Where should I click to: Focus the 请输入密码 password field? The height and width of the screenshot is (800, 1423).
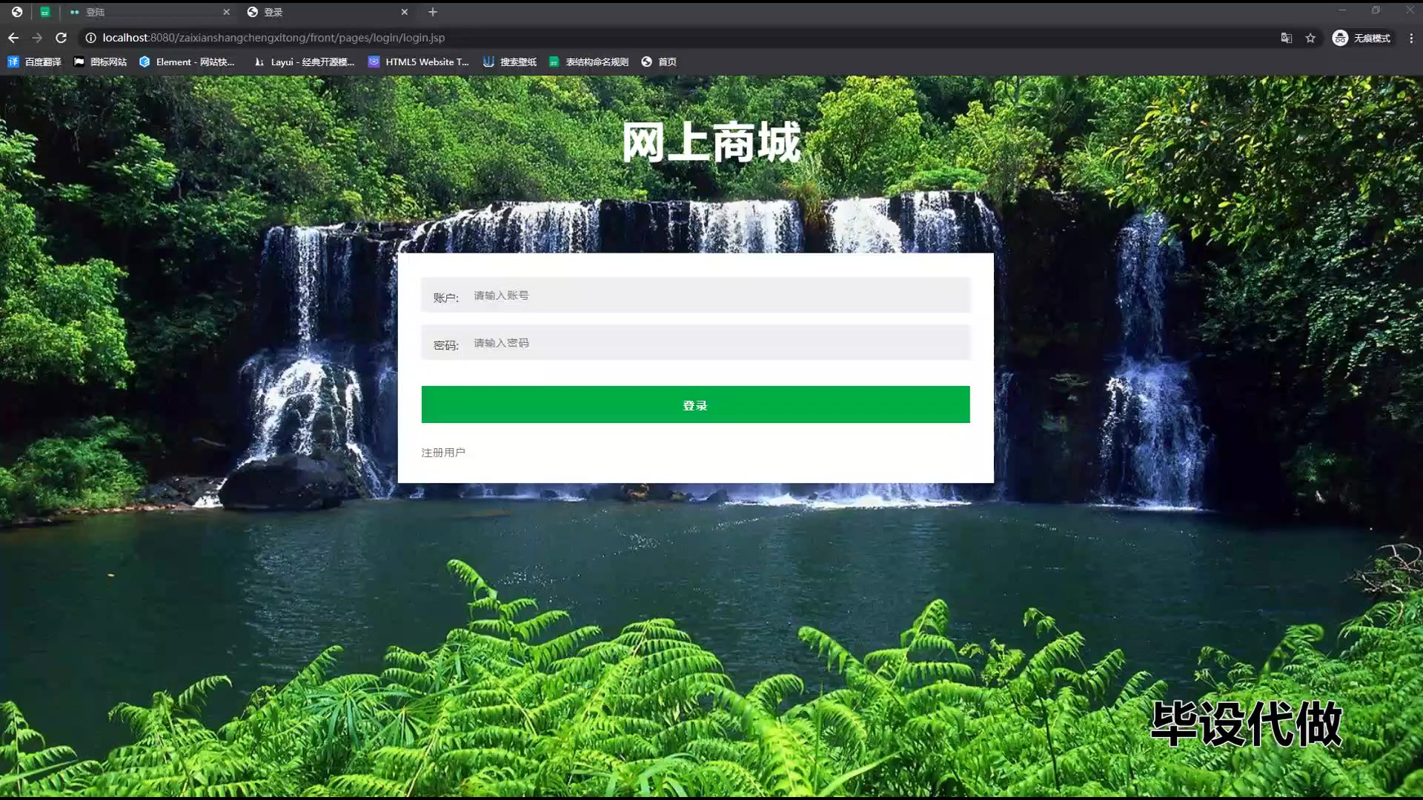click(x=715, y=343)
